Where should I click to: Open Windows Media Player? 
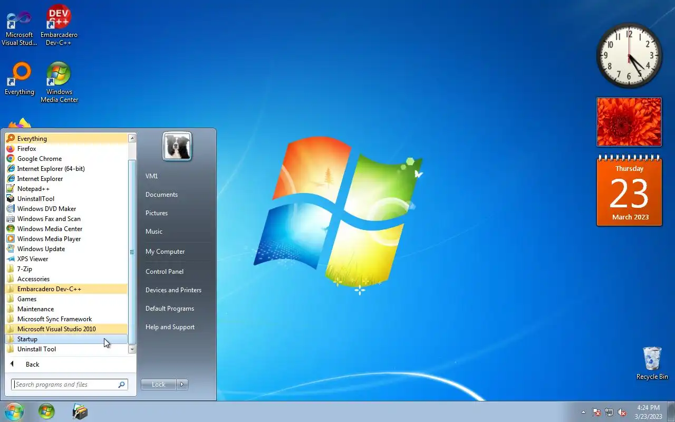(x=66, y=239)
